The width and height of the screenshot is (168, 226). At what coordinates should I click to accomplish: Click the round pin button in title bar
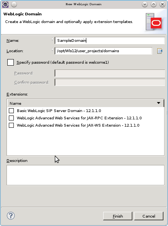(14, 5)
